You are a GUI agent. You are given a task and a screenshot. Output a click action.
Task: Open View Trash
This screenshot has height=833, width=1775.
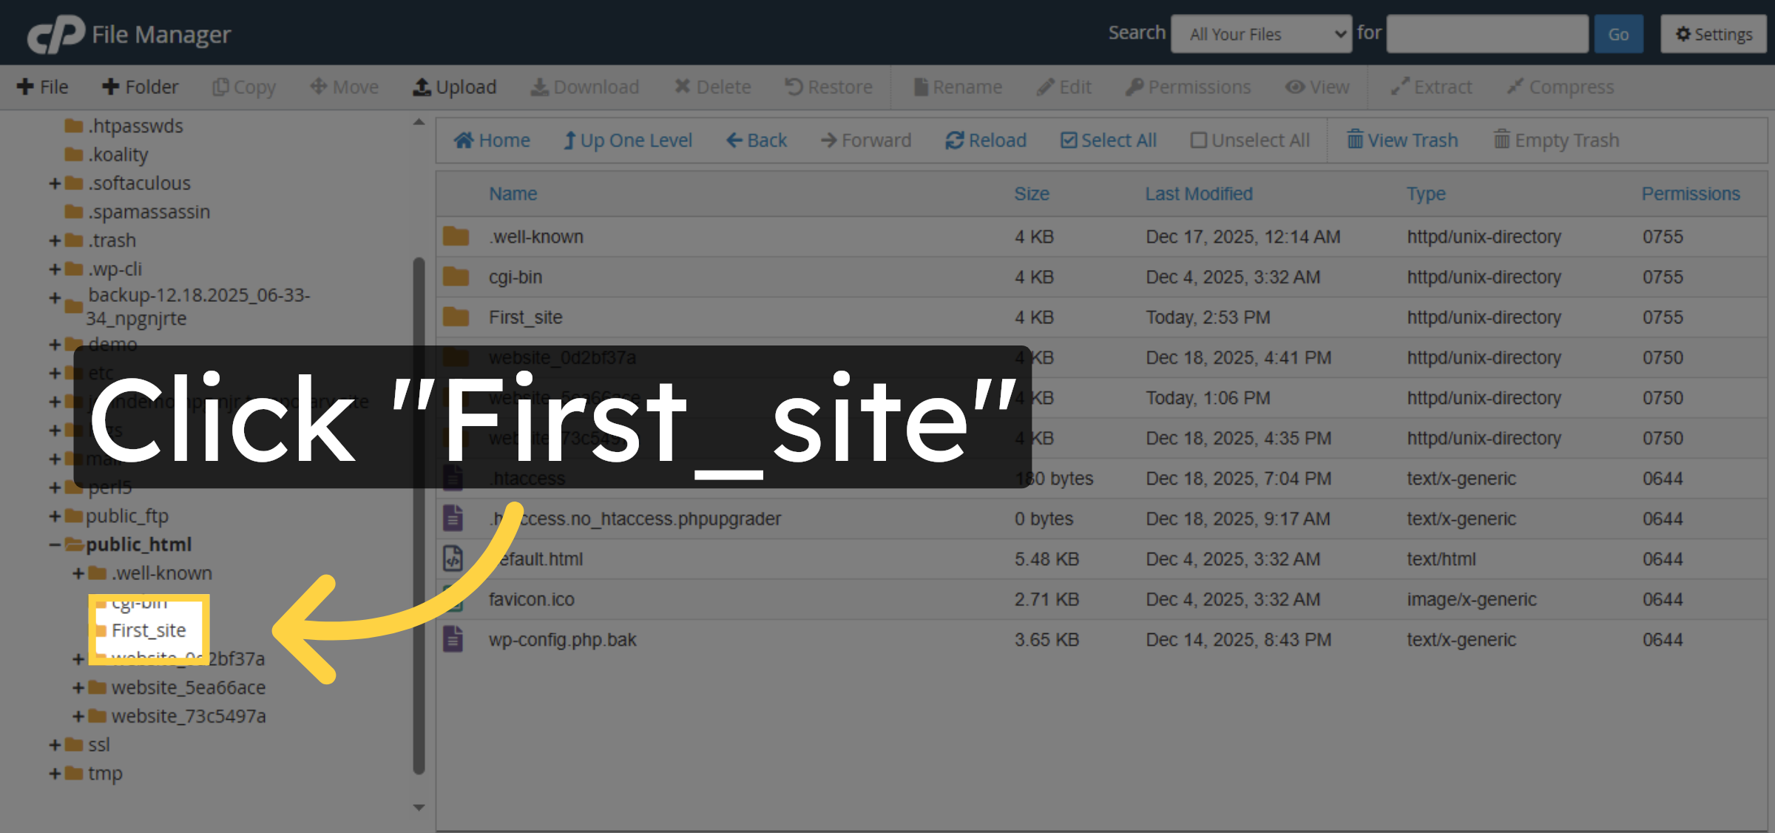click(1402, 140)
